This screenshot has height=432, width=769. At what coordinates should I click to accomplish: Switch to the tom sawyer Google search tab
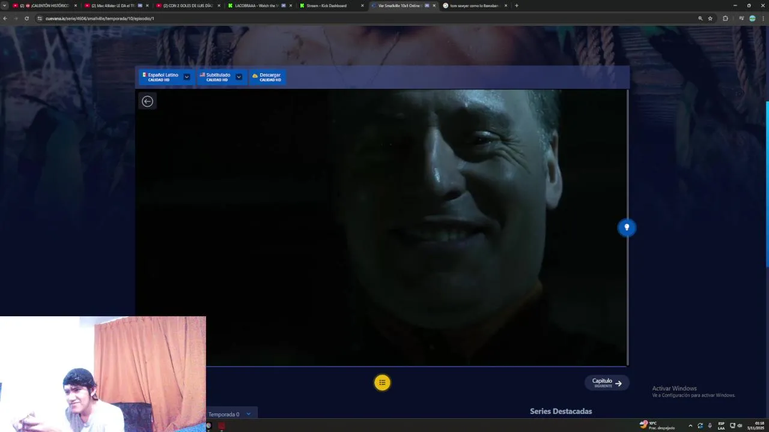pos(475,5)
